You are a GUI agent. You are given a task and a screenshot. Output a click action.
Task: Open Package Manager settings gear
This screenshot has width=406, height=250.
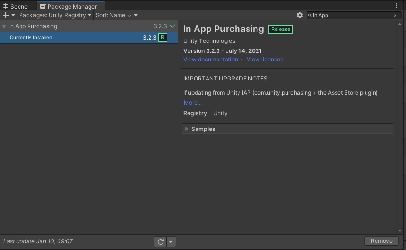(299, 15)
